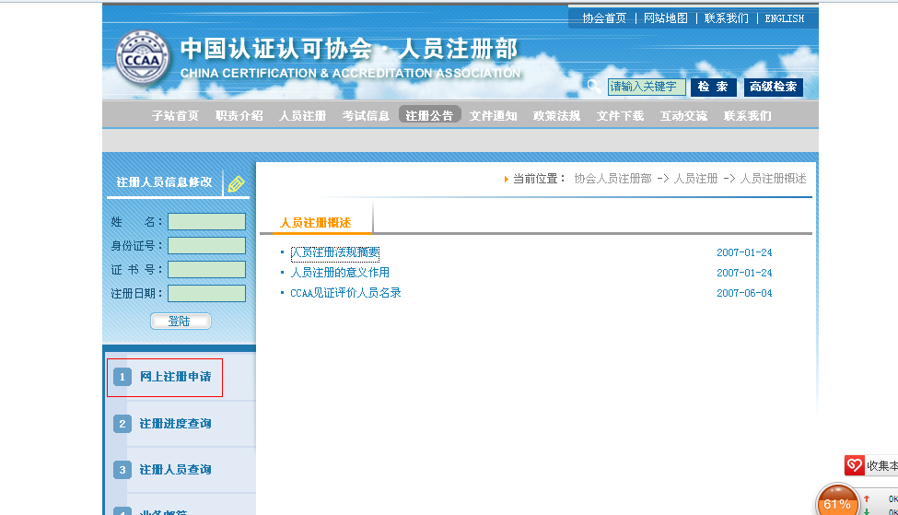Click the 登陆 login button
Viewport: 898px width, 515px height.
[181, 322]
